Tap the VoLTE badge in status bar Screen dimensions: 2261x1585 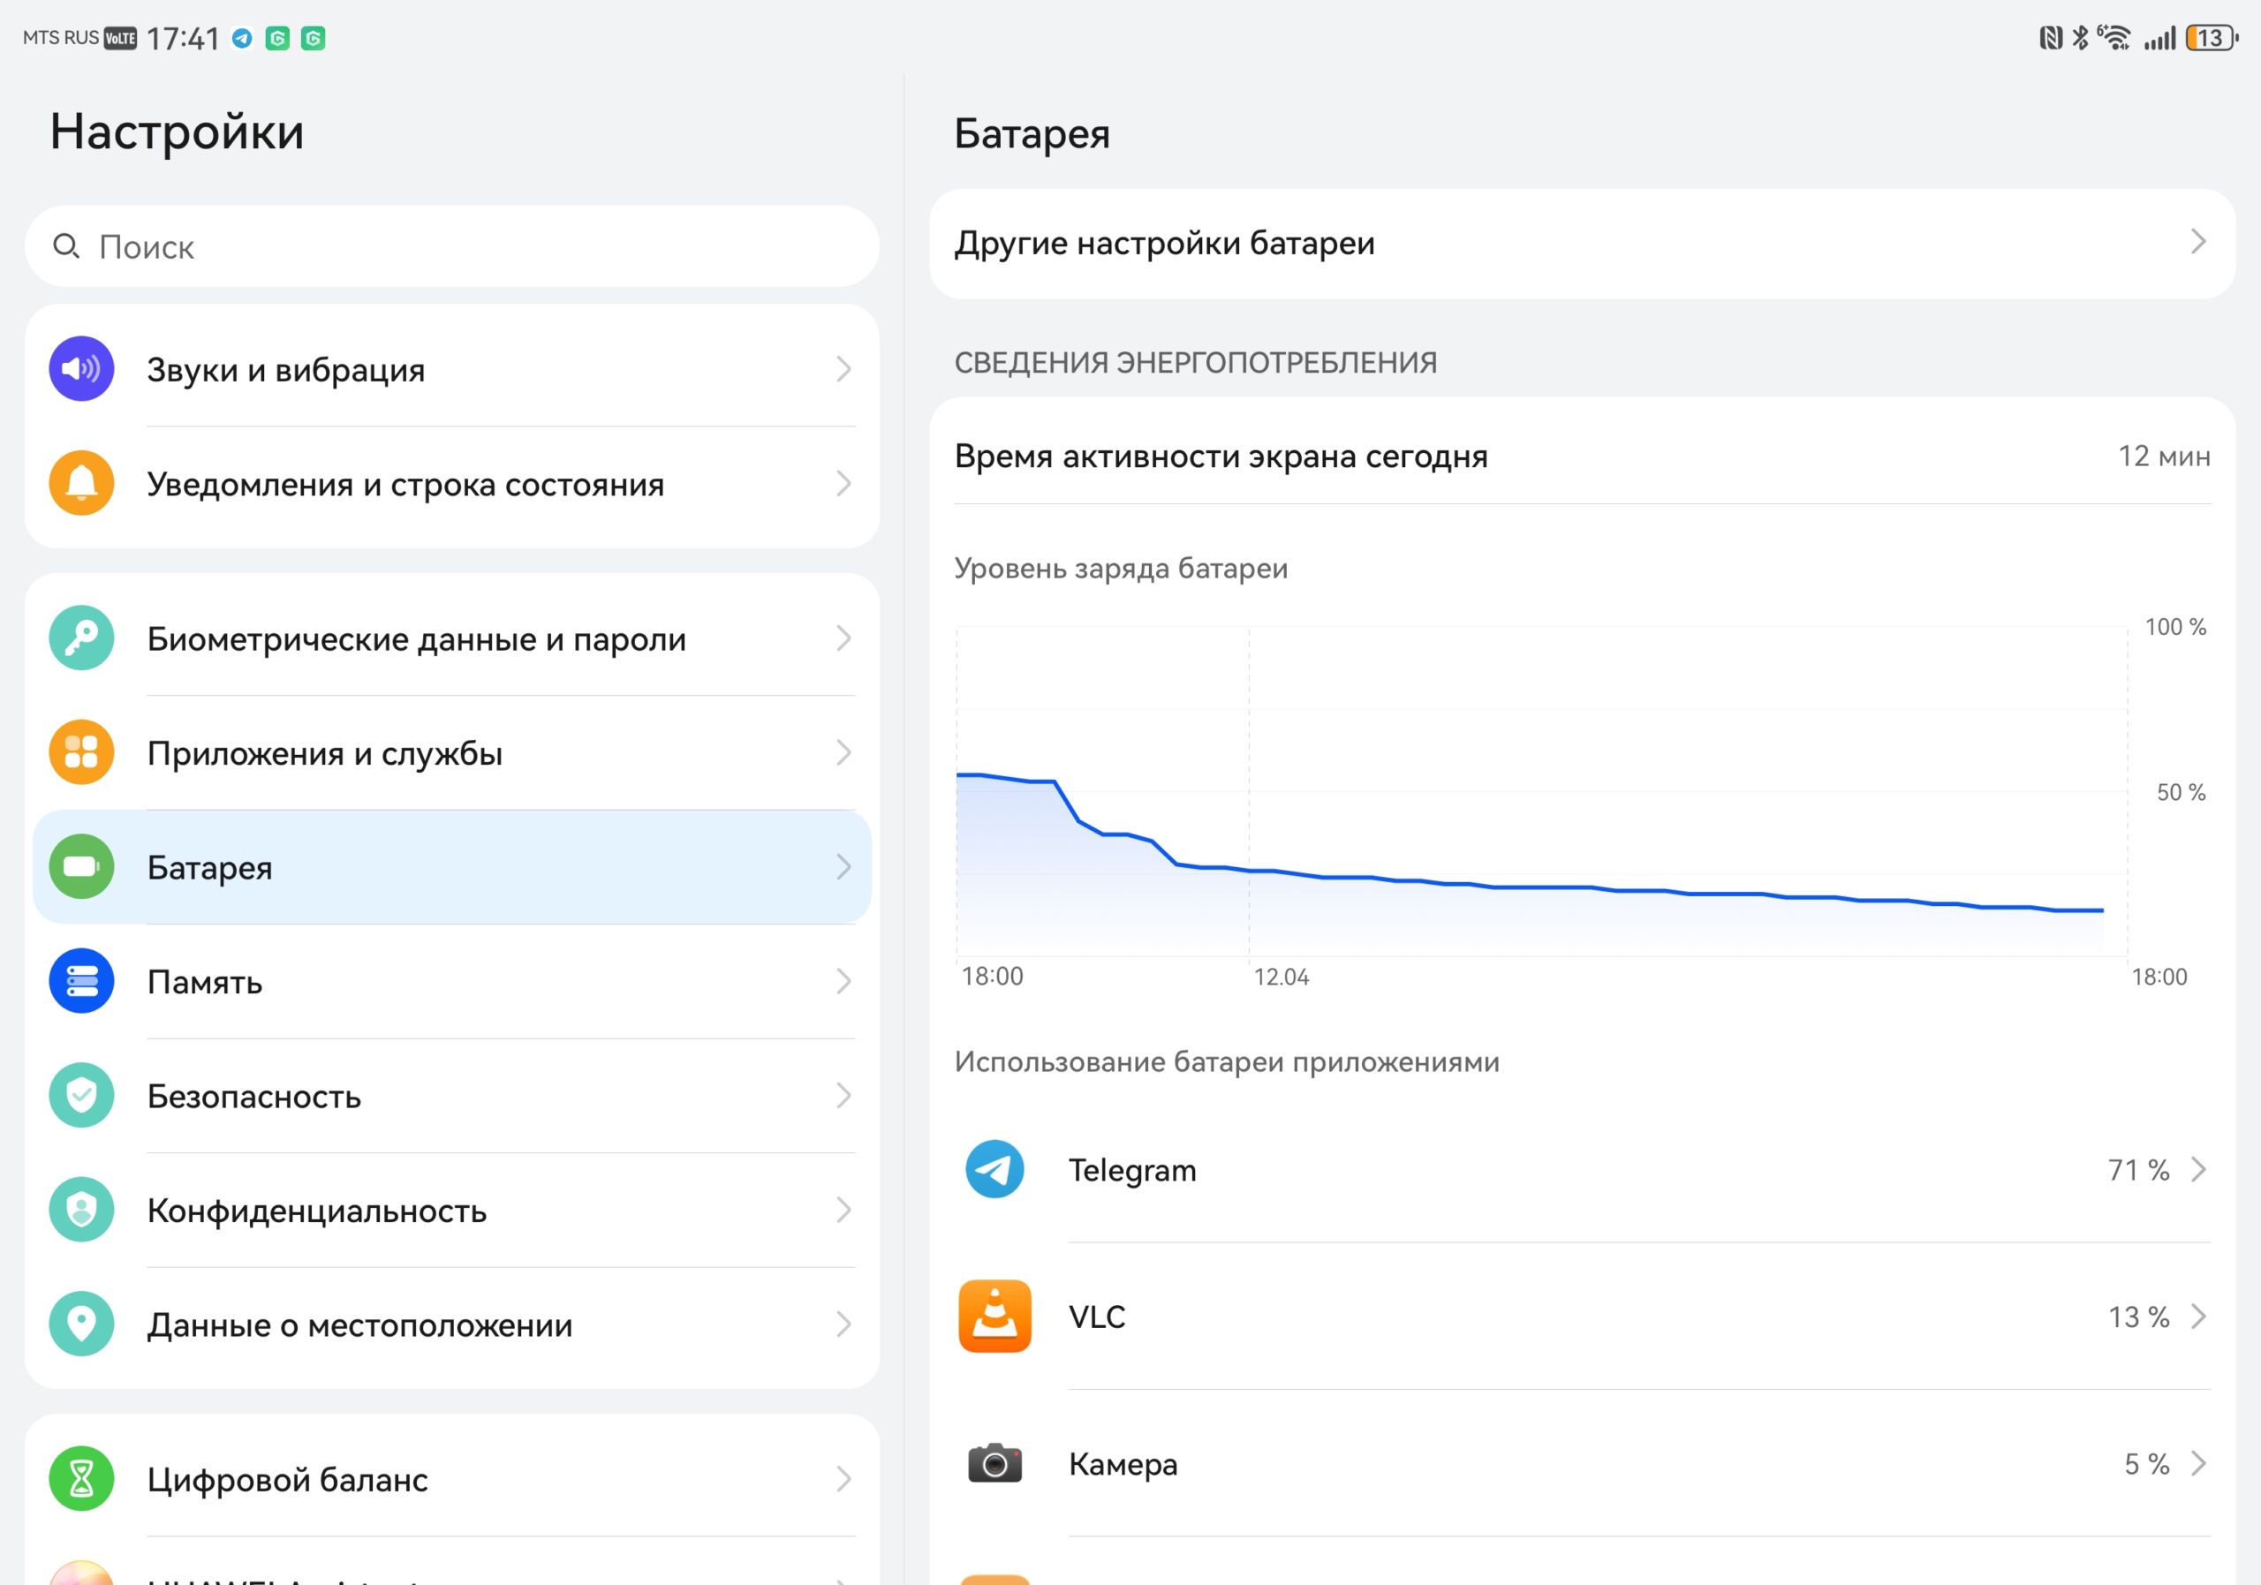pos(120,38)
